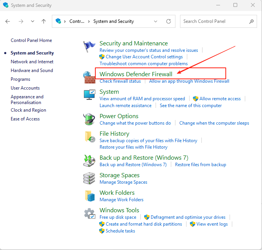Click shield icon beside Create and format partitions

click(x=102, y=224)
